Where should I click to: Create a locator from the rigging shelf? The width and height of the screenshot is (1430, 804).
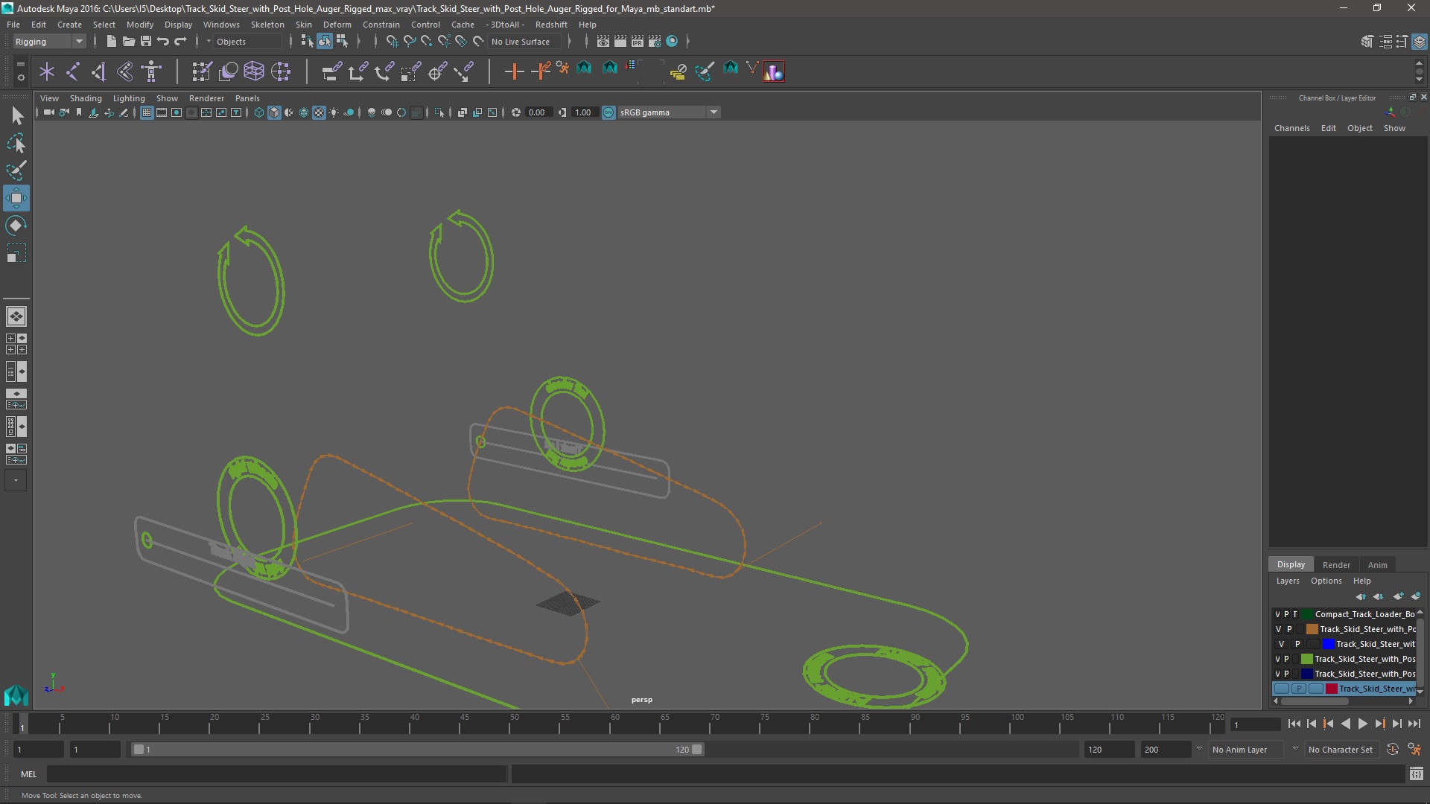(47, 71)
